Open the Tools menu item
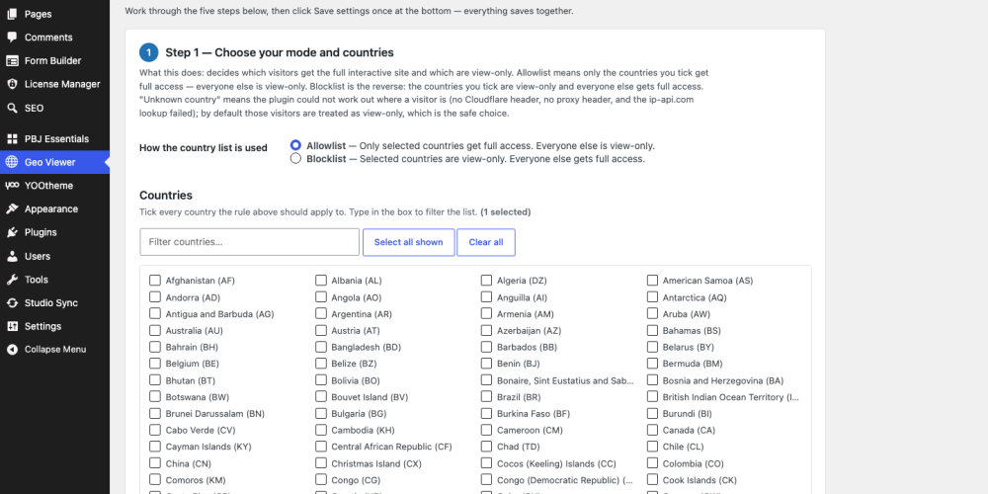The image size is (988, 494). coord(54,280)
